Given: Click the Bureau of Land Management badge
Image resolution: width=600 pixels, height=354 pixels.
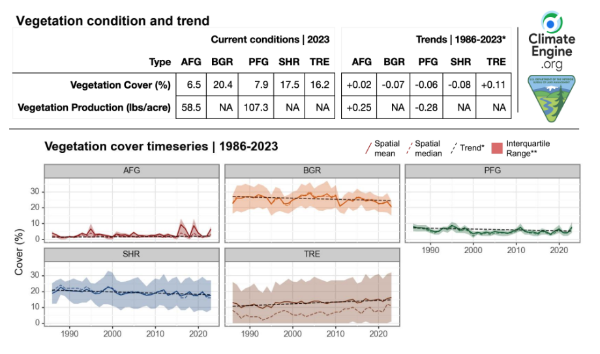Looking at the screenshot, I should point(551,98).
